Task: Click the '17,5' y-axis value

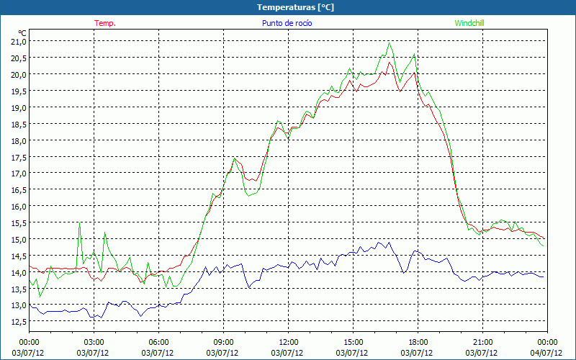Action: point(19,158)
